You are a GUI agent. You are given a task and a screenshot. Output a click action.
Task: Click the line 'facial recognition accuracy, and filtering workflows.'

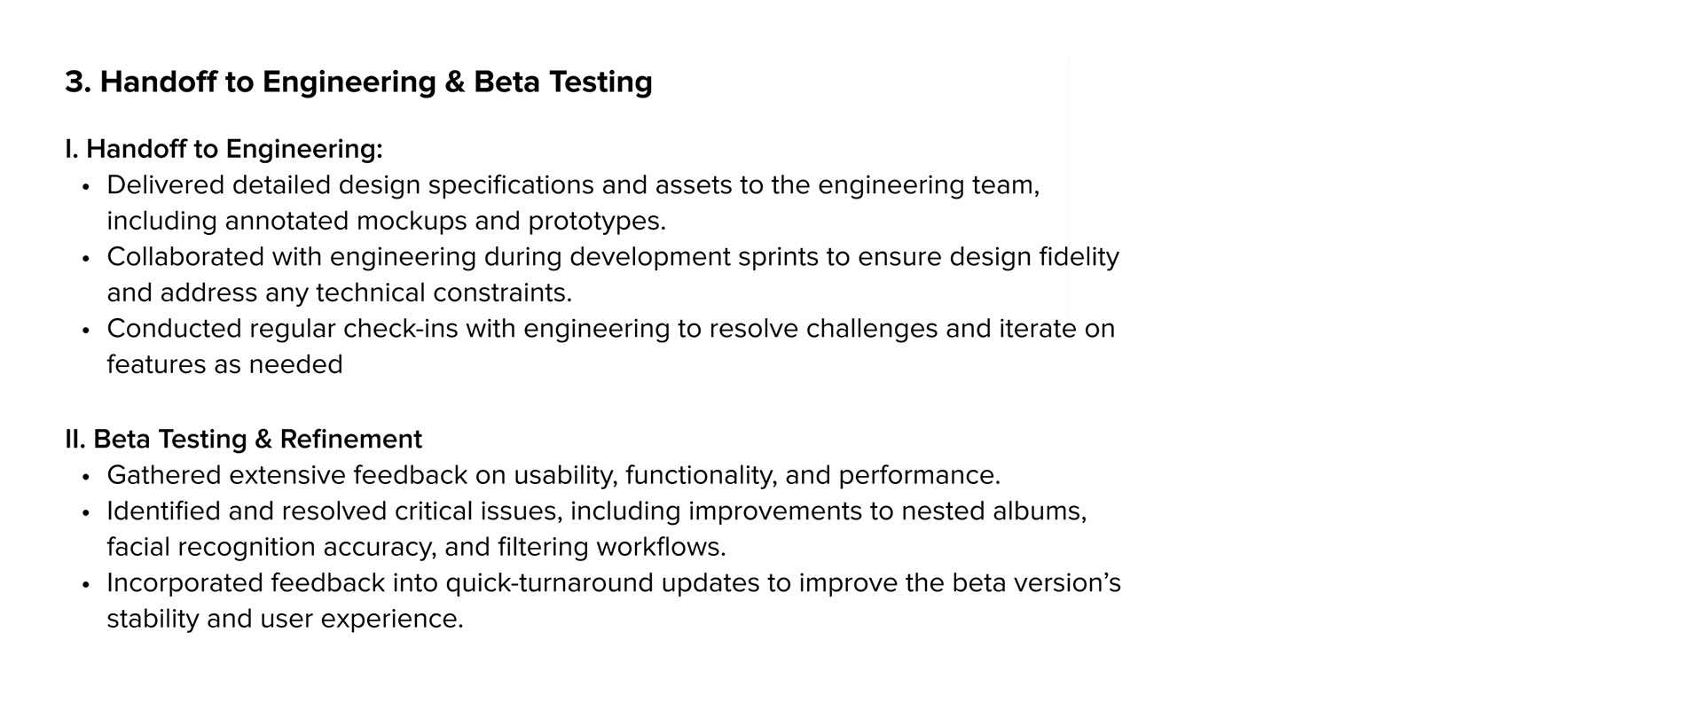point(416,547)
